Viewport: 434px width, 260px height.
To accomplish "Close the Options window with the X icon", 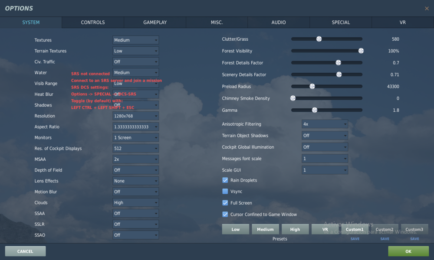I will click(x=427, y=9).
